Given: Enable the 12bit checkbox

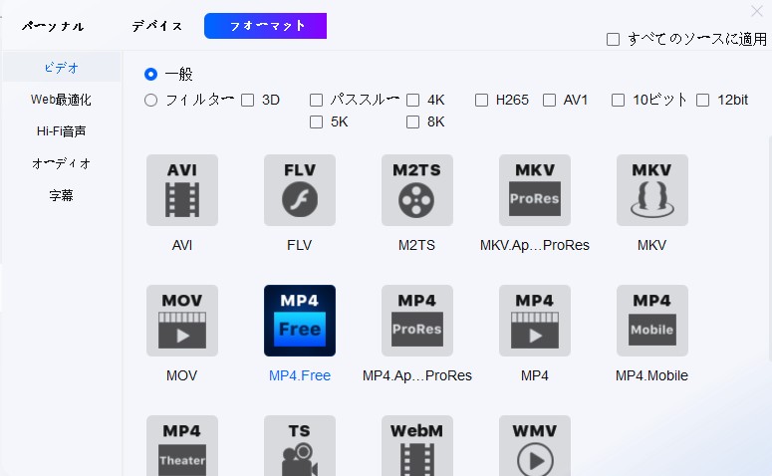Looking at the screenshot, I should (702, 101).
